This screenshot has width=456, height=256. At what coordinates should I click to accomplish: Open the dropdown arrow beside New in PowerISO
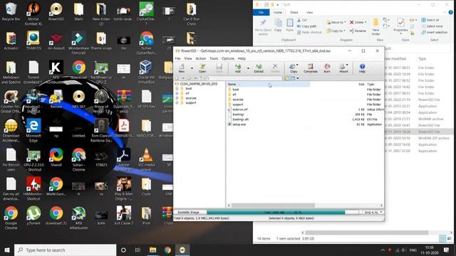coord(192,68)
